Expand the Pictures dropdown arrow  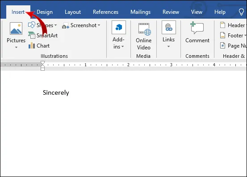pyautogui.click(x=16, y=47)
